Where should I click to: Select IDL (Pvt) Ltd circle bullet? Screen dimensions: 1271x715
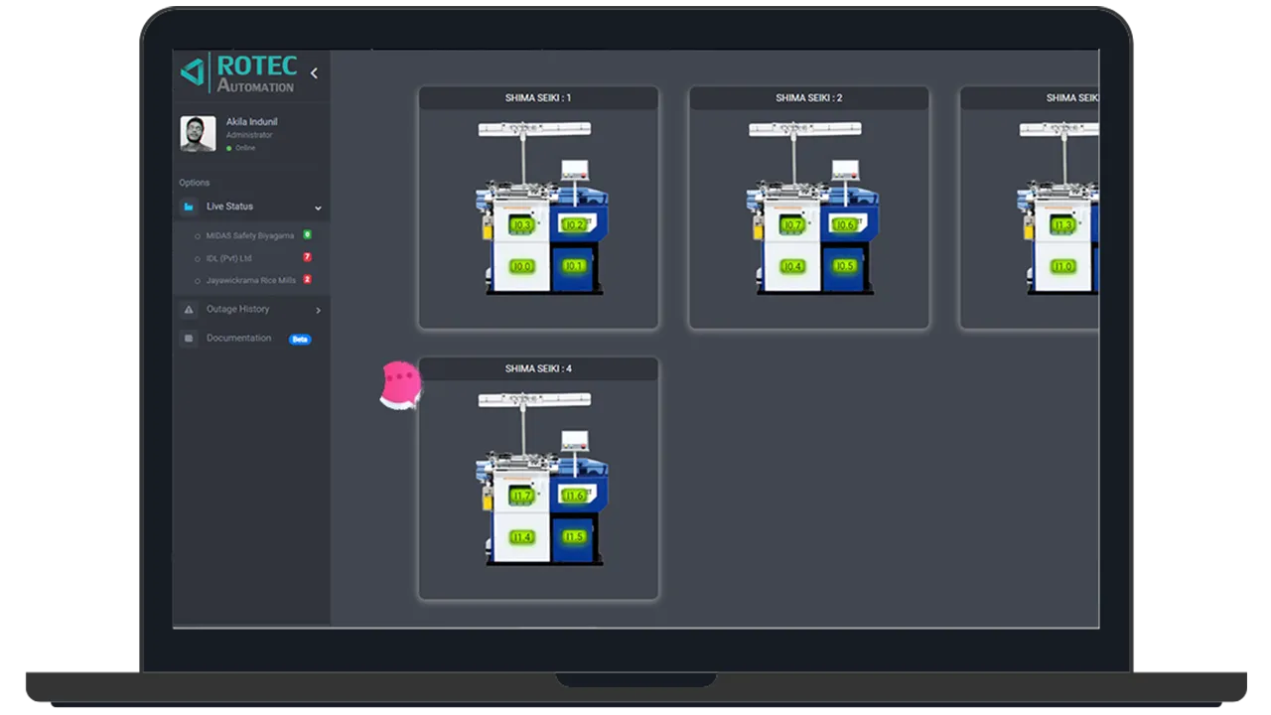[x=197, y=258]
